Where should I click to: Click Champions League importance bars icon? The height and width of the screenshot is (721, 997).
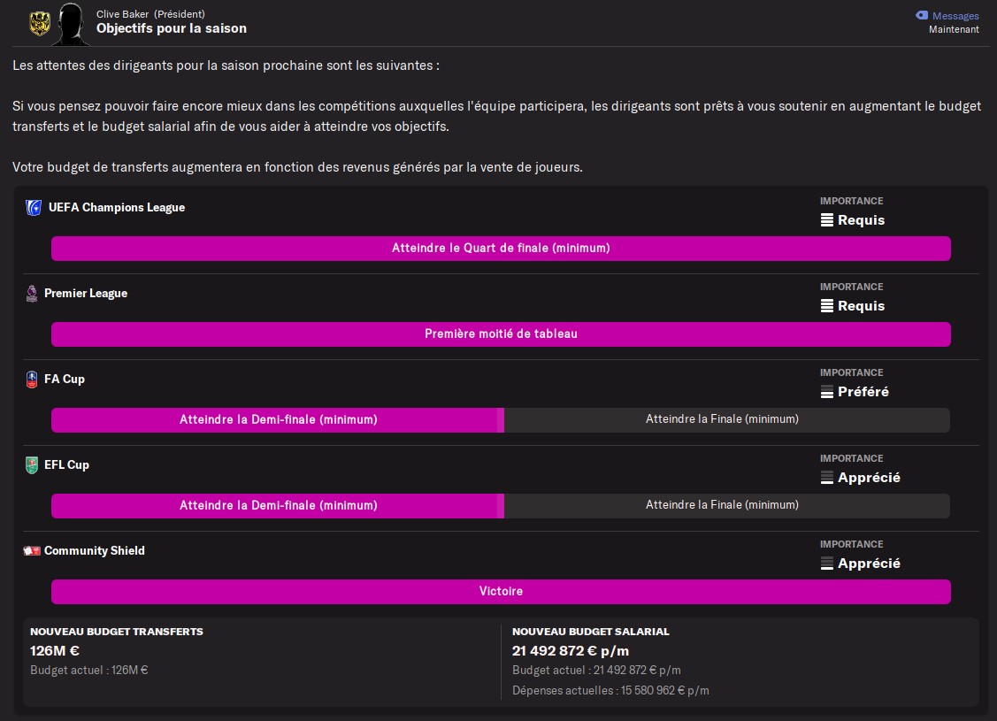point(826,220)
